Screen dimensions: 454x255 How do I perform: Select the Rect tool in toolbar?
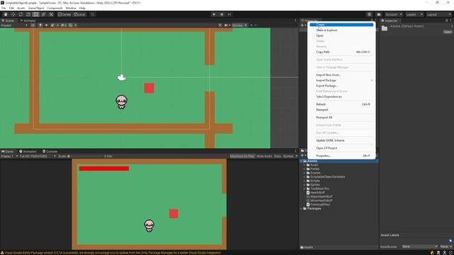coord(35,14)
